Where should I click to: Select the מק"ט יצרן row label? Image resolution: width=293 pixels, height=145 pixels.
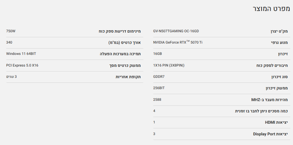[x=279, y=31]
